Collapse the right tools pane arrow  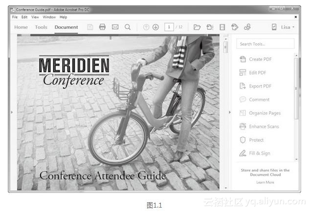tap(230, 112)
